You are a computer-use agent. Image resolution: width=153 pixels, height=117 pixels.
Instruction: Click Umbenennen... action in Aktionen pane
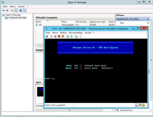[x=127, y=110]
